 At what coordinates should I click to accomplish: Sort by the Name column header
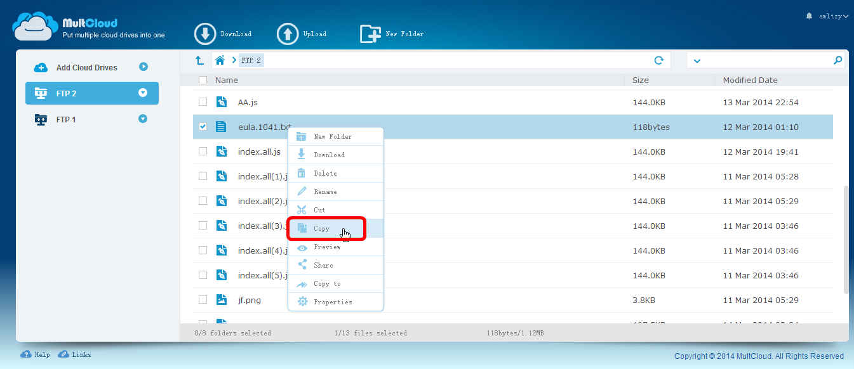pos(227,81)
